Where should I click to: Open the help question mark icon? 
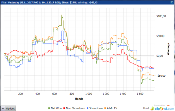pyautogui.click(x=172, y=2)
